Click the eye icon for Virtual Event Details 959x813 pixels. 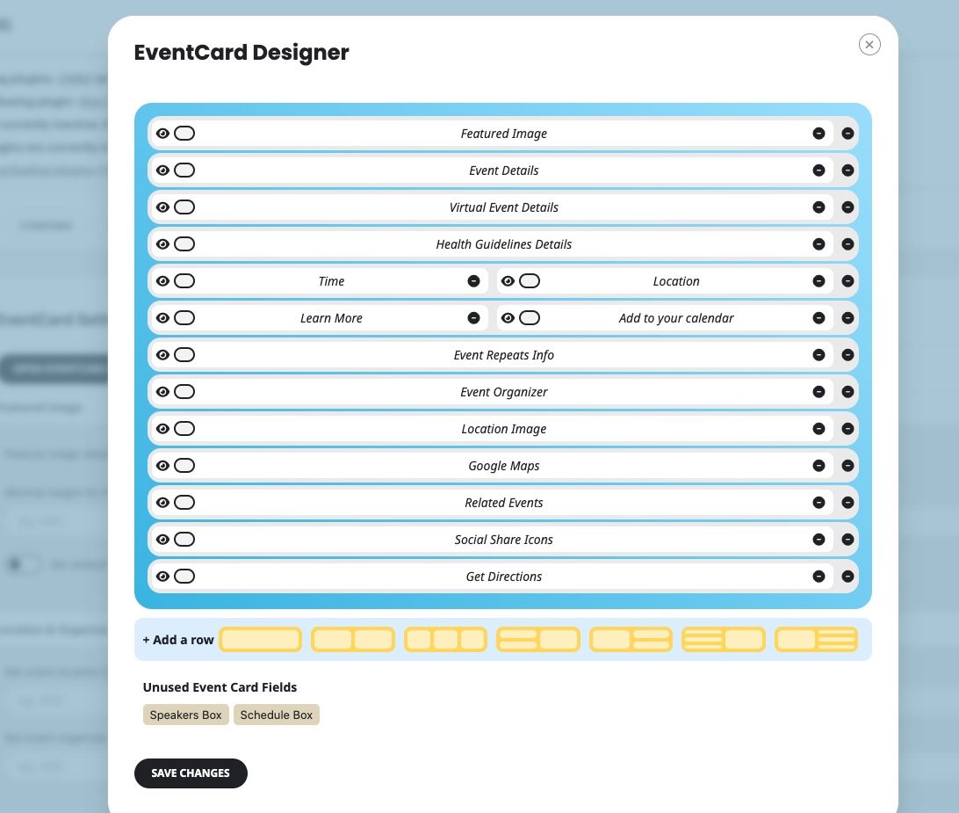(162, 207)
